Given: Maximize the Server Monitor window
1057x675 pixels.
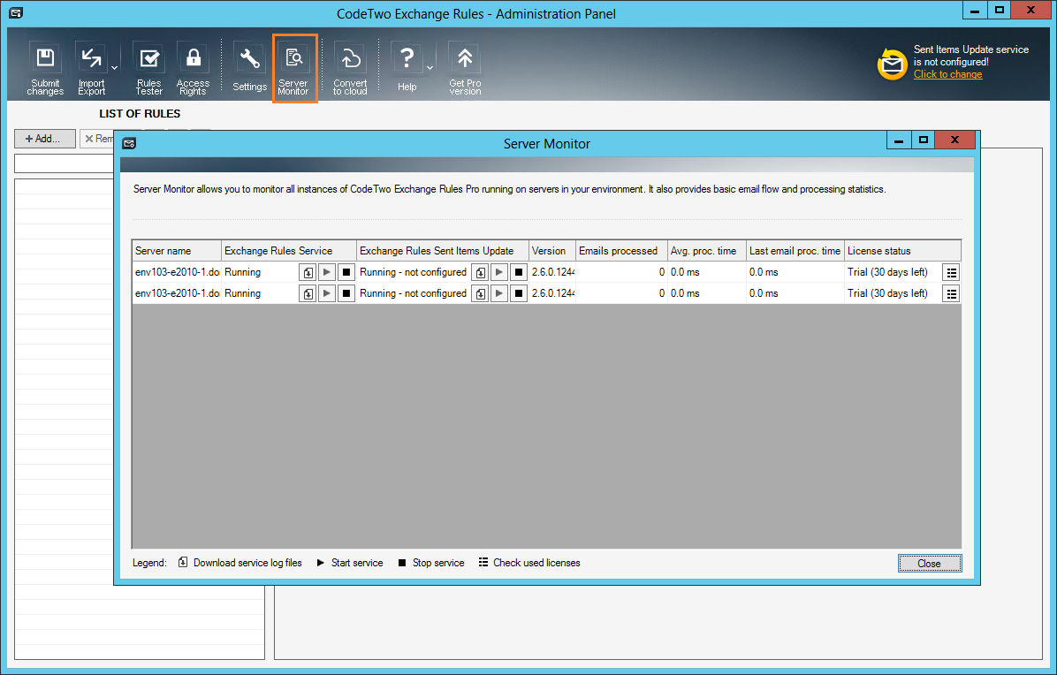Looking at the screenshot, I should (924, 140).
